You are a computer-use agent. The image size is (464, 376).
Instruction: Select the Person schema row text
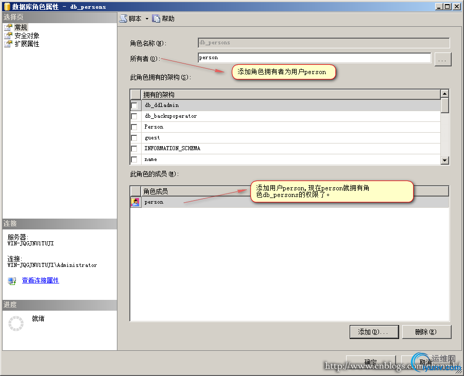coord(154,127)
